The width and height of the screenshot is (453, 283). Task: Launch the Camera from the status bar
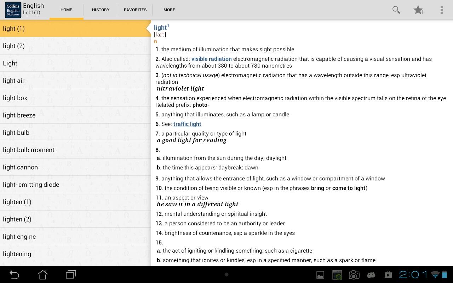click(x=354, y=275)
